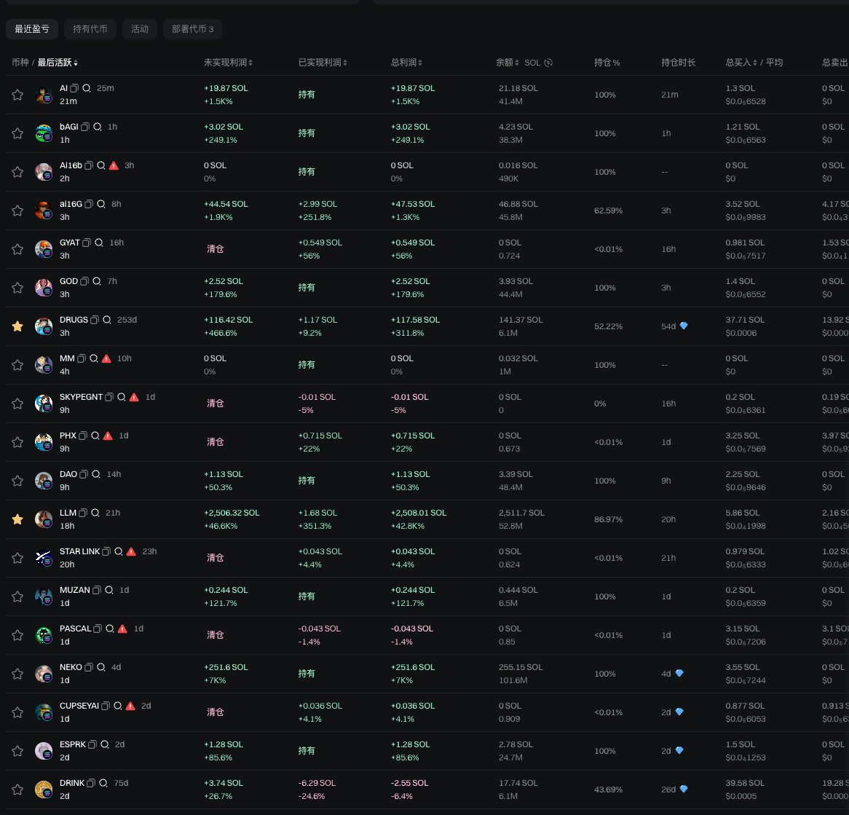Screen dimensions: 849x815
Task: Click MM warning triangle icon
Action: pos(106,358)
